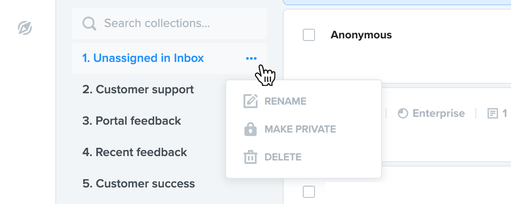This screenshot has height=204, width=515.
Task: Open the Anonymous note title
Action: [x=361, y=35]
